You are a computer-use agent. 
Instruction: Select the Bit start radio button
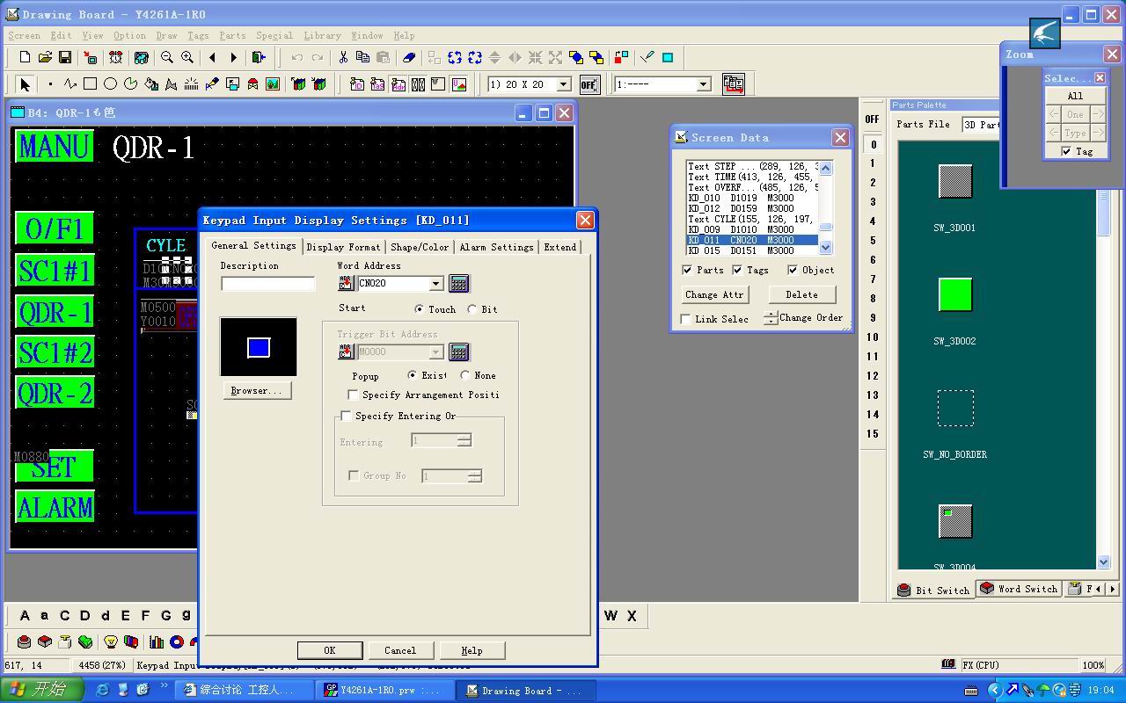(x=473, y=309)
